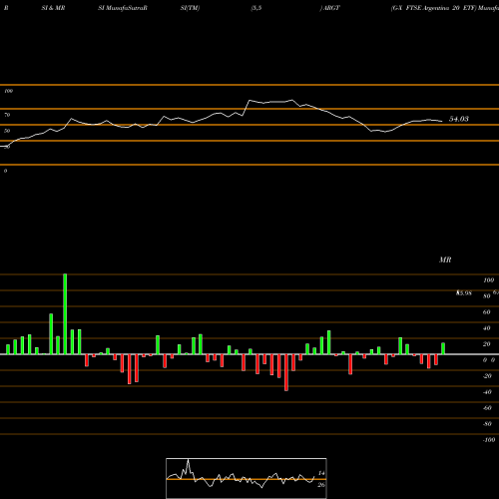The height and width of the screenshot is (499, 499).
Task: Click the tallest green MR histogram bar
Action: click(65, 314)
